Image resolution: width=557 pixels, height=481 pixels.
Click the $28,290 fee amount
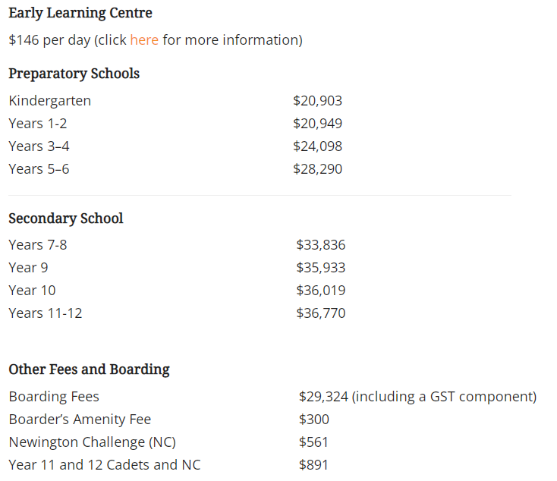(317, 168)
